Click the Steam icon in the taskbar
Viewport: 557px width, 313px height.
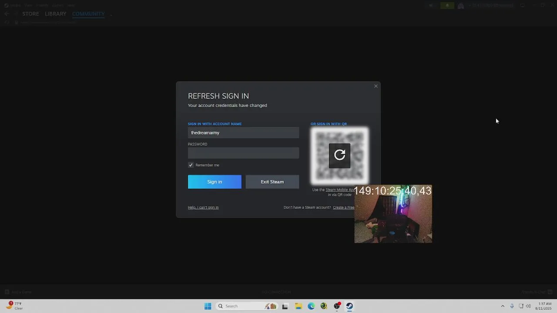tap(349, 306)
